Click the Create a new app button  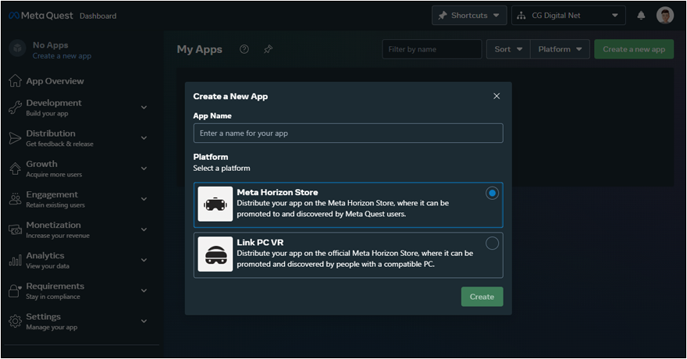pyautogui.click(x=634, y=49)
